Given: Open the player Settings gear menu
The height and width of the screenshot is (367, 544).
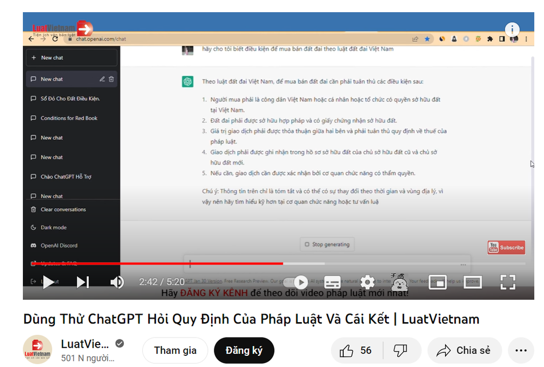Looking at the screenshot, I should [368, 282].
